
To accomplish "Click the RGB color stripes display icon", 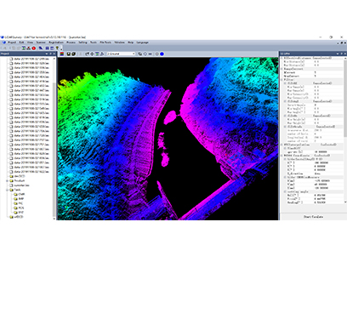I will pos(62,54).
